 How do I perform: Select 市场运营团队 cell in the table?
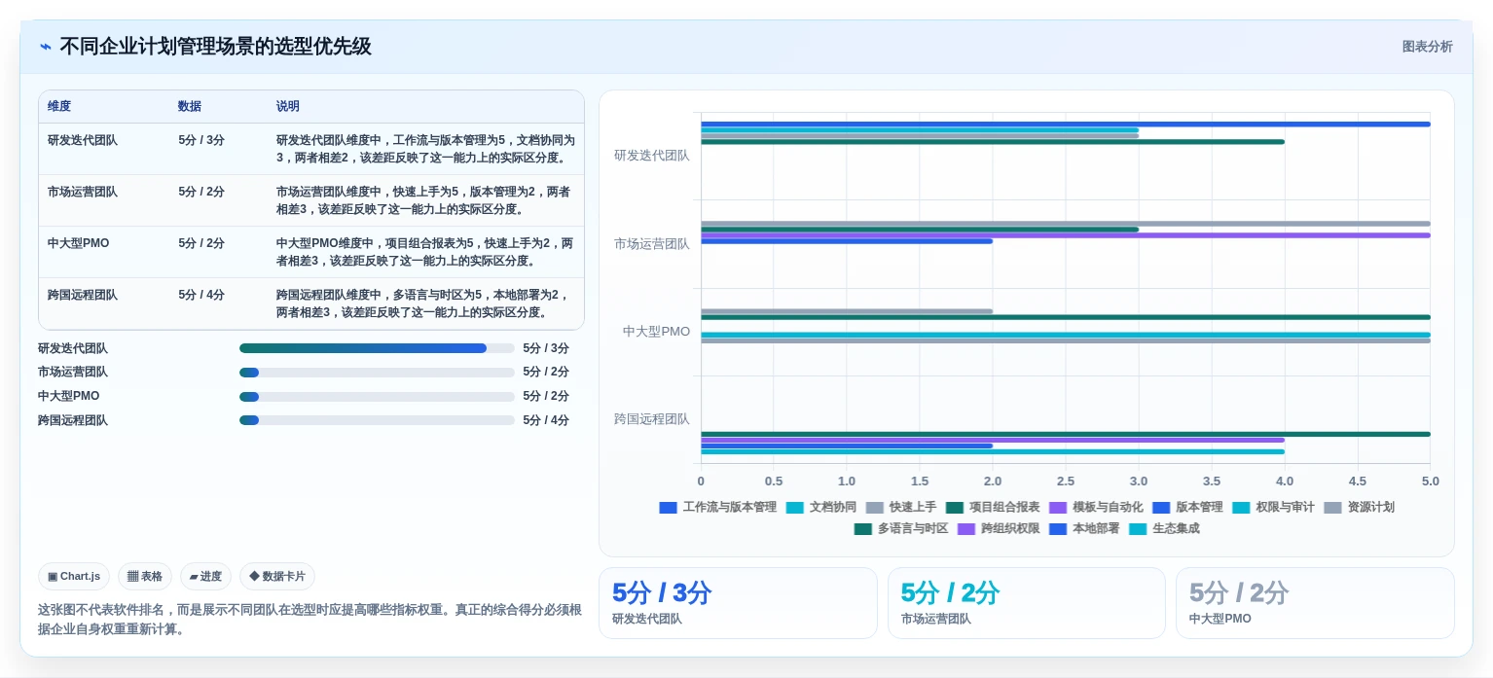pos(83,193)
